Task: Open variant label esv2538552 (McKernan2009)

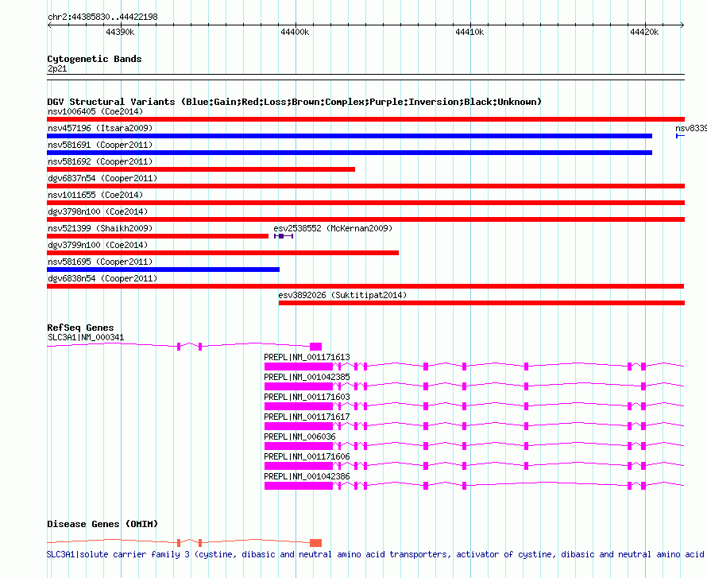Action: pyautogui.click(x=333, y=228)
